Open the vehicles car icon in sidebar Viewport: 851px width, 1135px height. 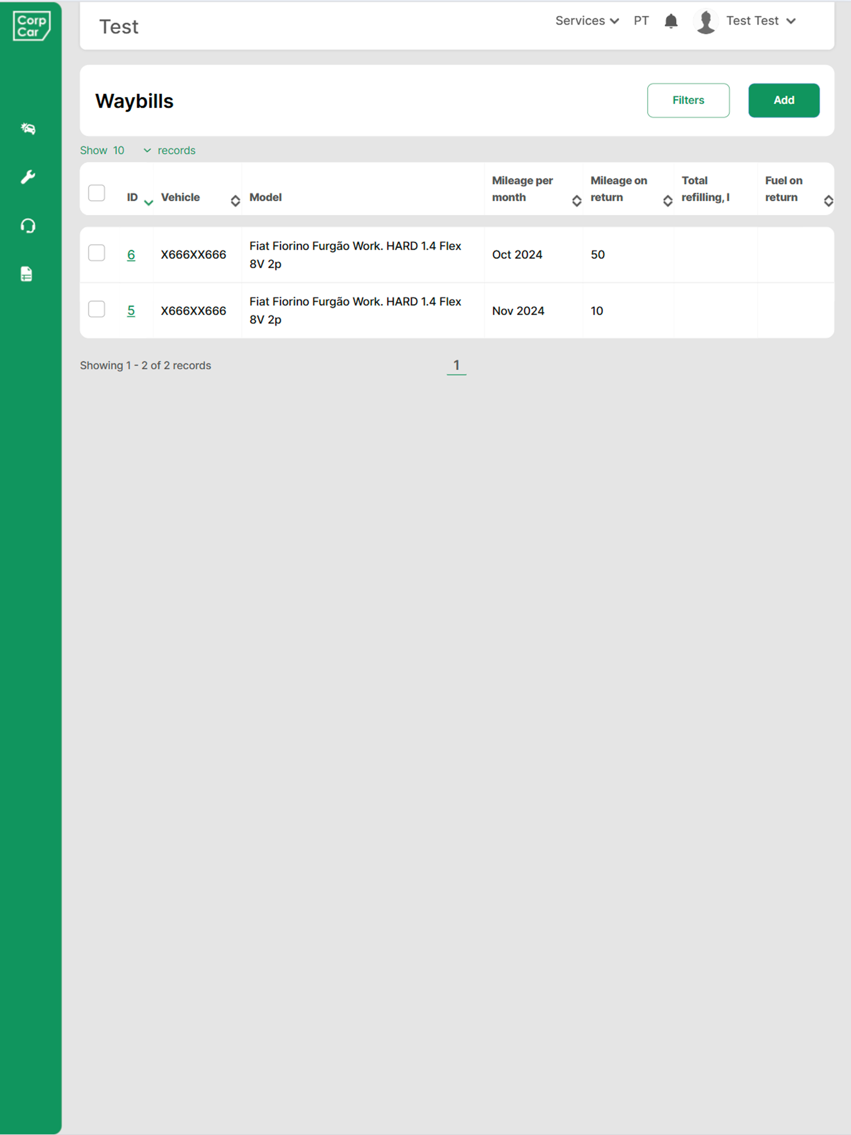tap(28, 128)
